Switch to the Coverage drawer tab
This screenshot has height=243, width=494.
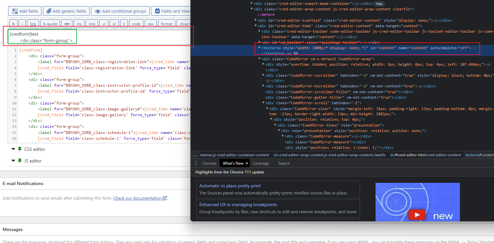[261, 163]
